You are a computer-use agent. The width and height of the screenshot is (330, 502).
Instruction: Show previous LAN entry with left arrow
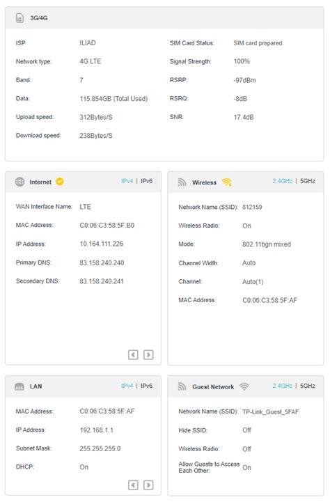(x=133, y=485)
